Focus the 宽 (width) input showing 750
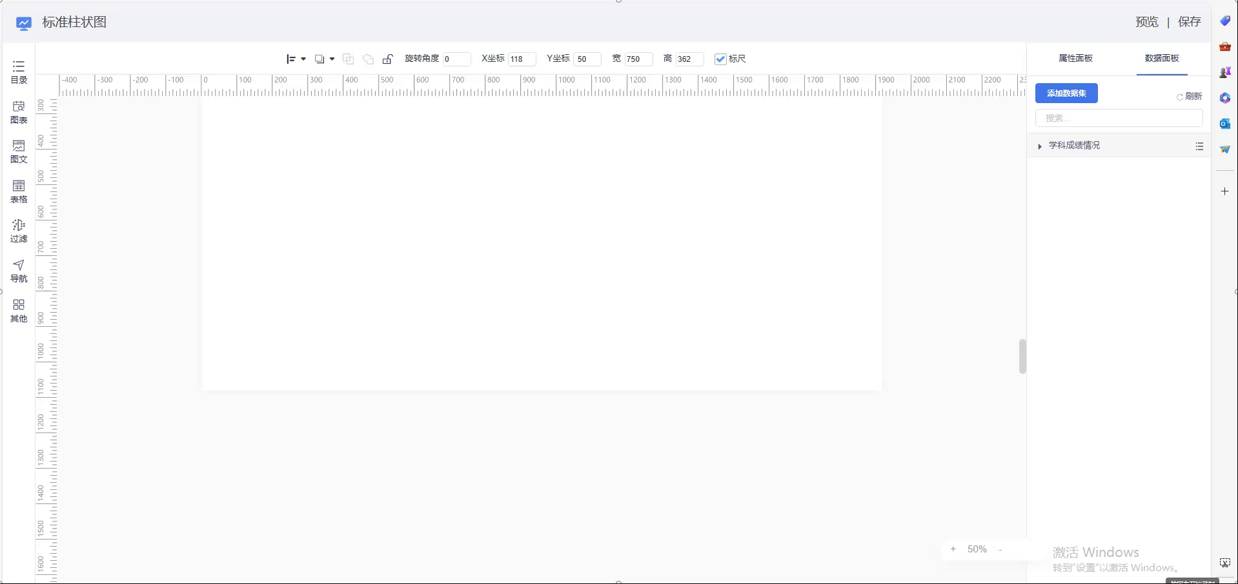1238x584 pixels. pos(638,59)
